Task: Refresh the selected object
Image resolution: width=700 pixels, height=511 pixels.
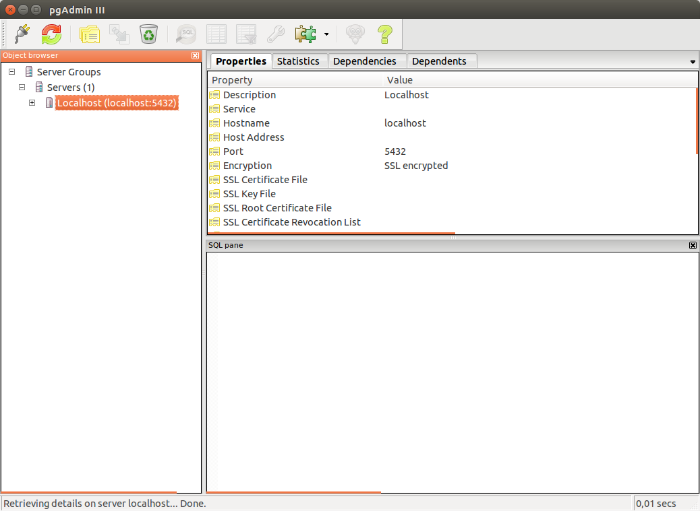Action: [x=51, y=34]
